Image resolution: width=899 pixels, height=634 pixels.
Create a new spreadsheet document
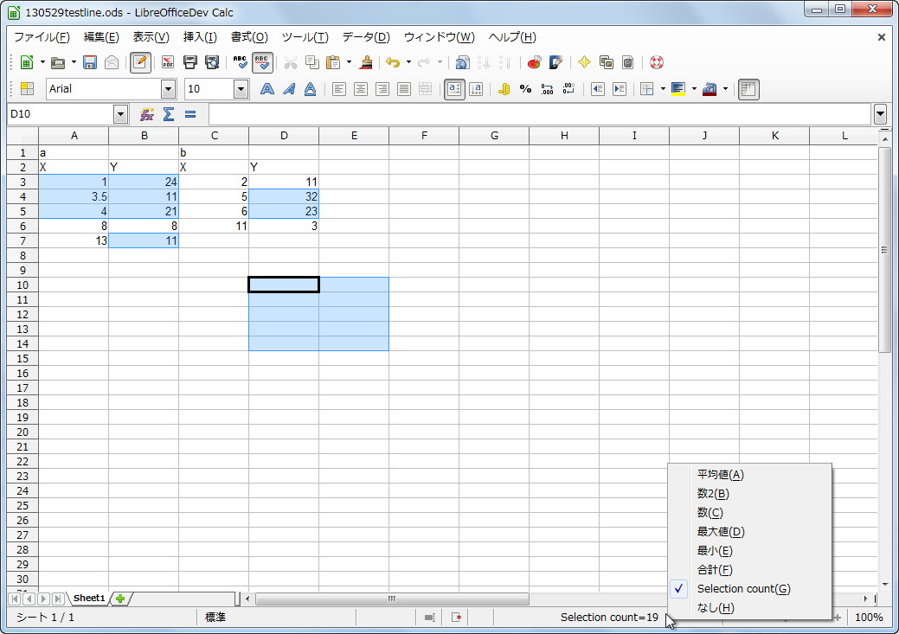point(27,62)
